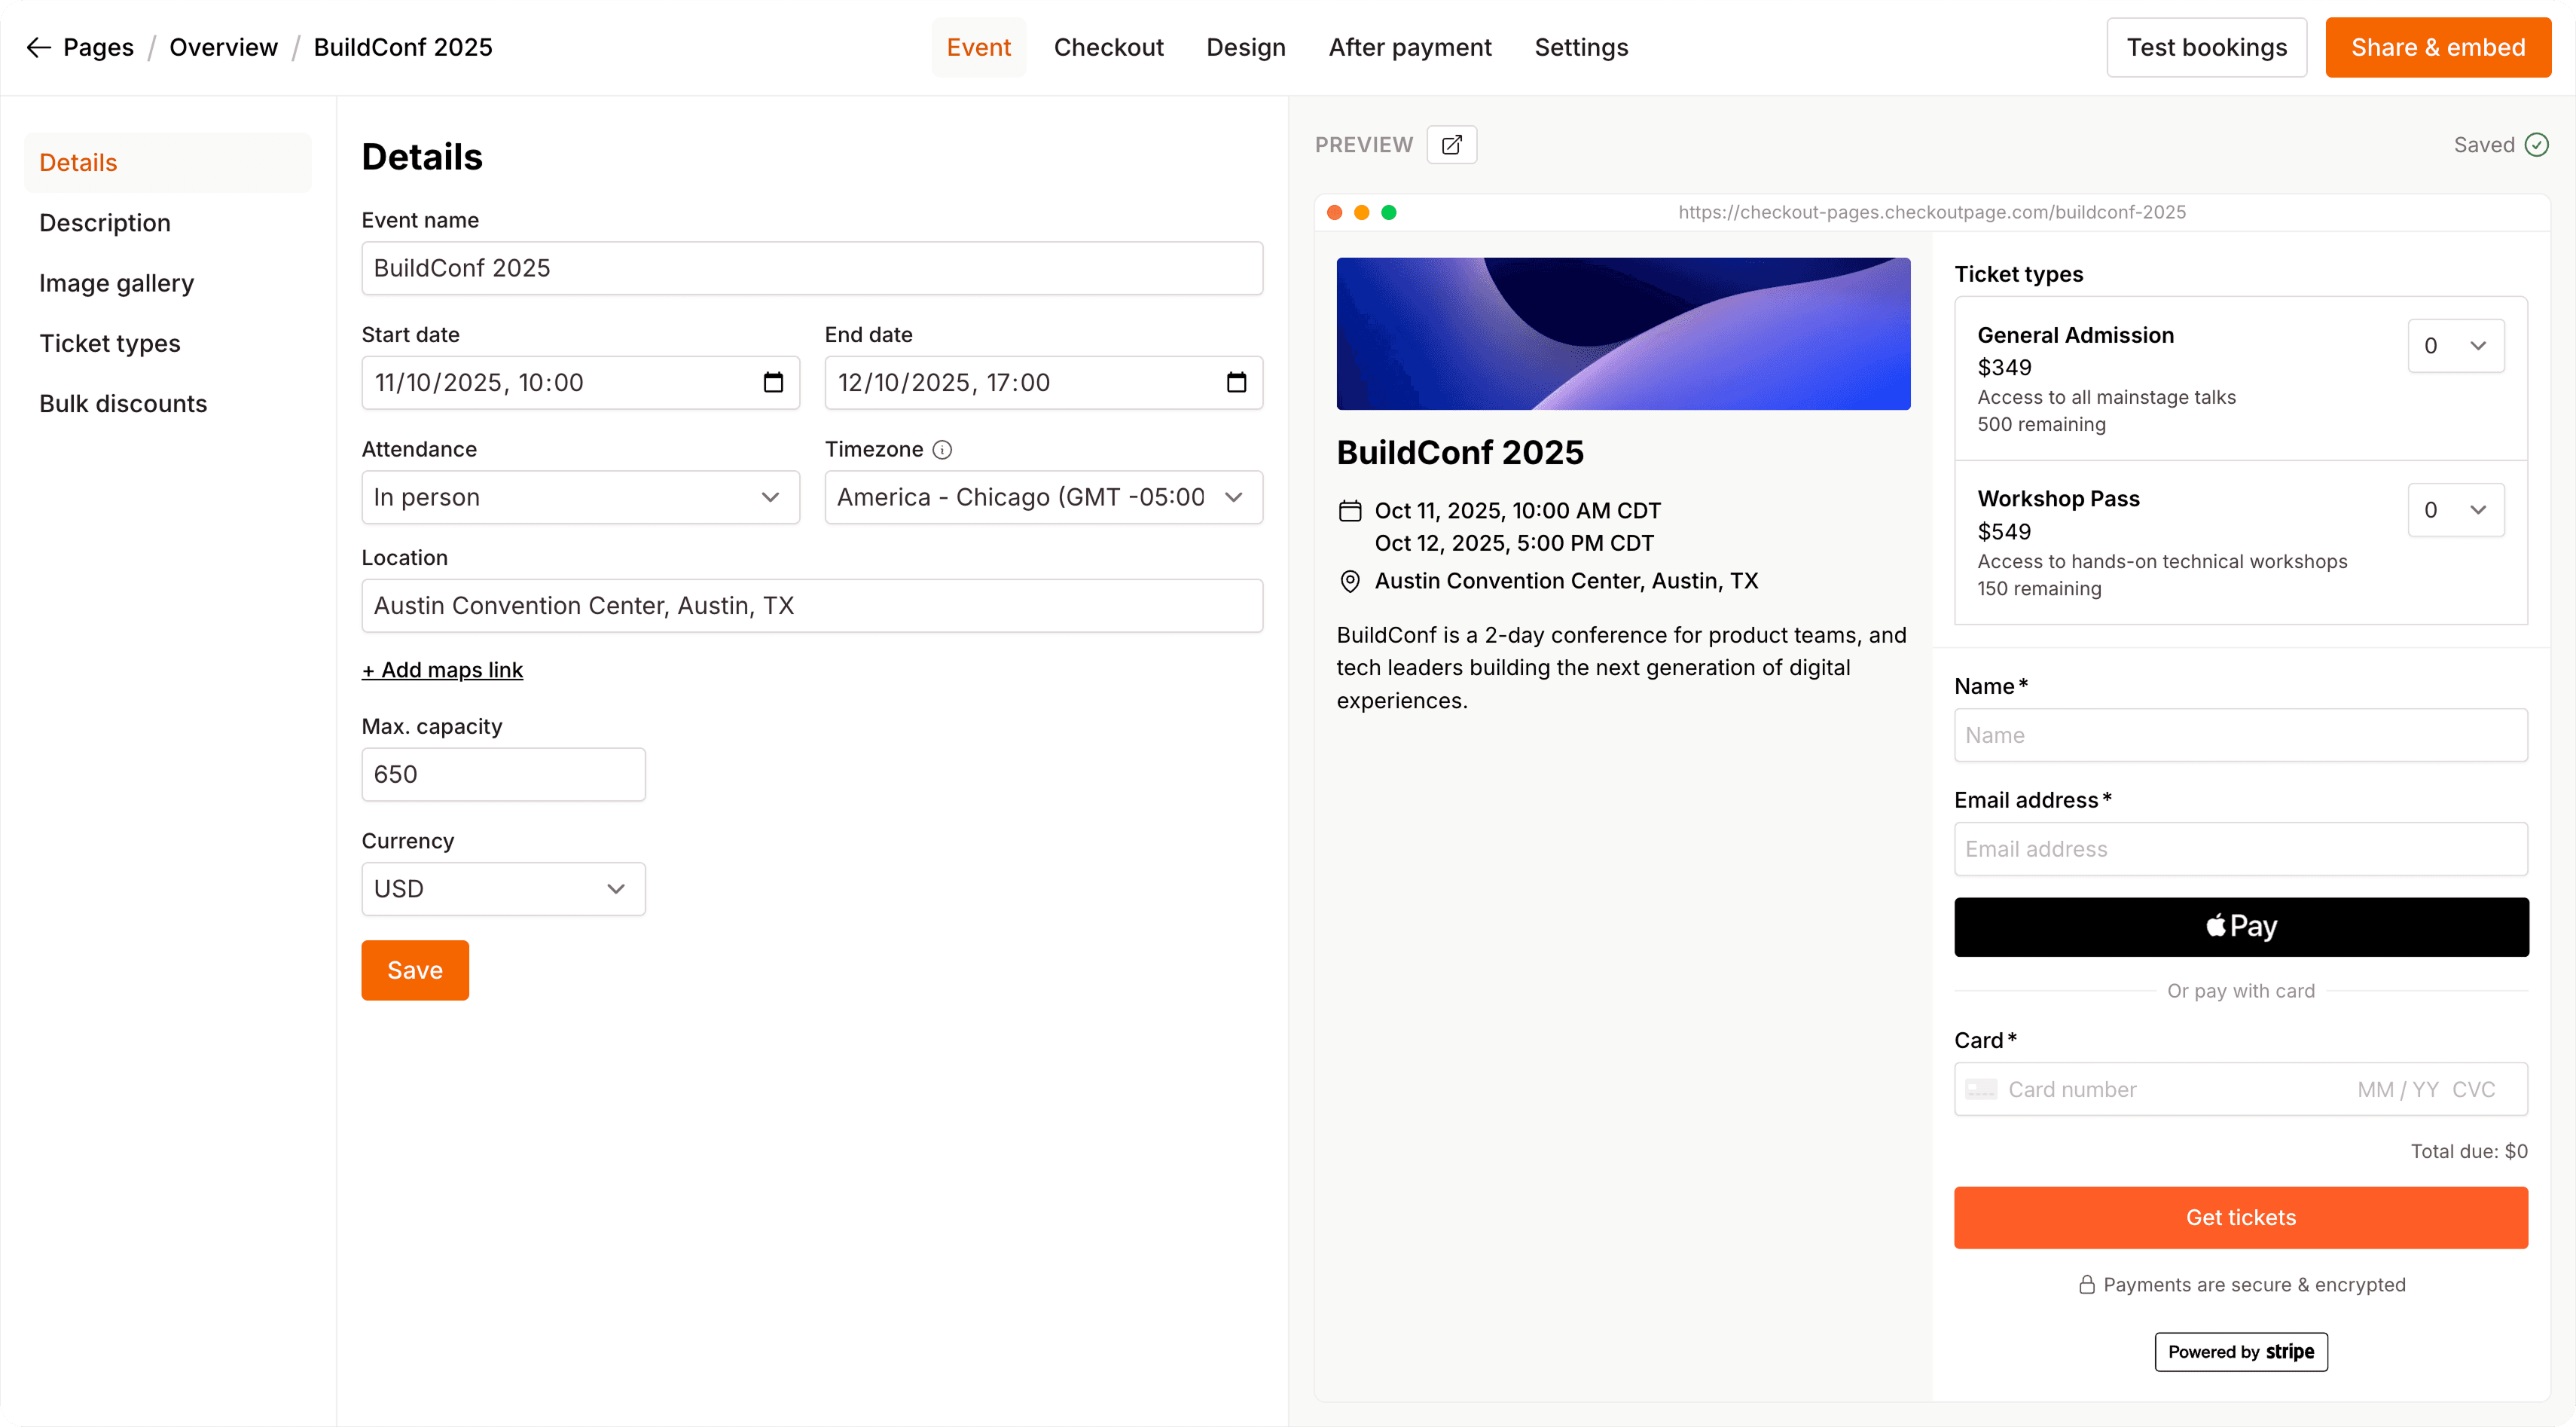Click the '$349' price text

coord(2004,368)
